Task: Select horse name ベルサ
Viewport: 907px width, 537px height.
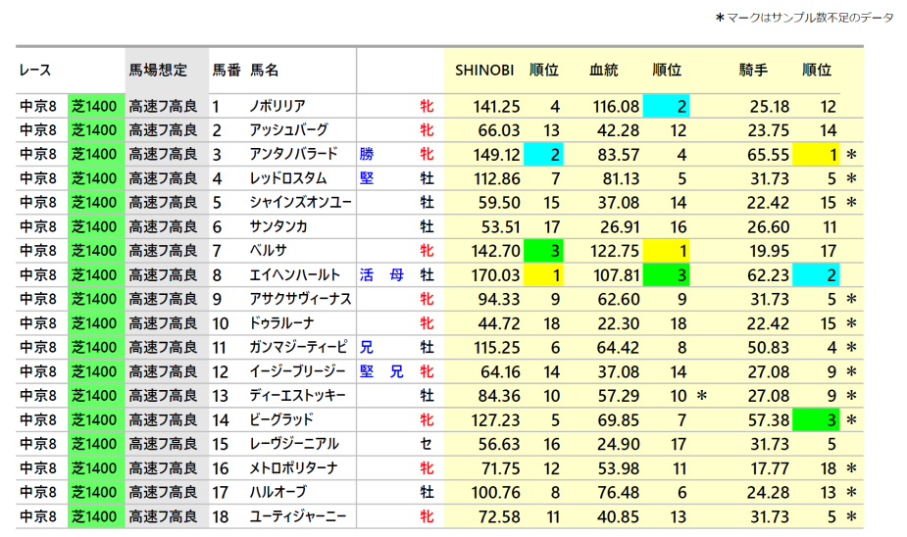Action: 267,251
